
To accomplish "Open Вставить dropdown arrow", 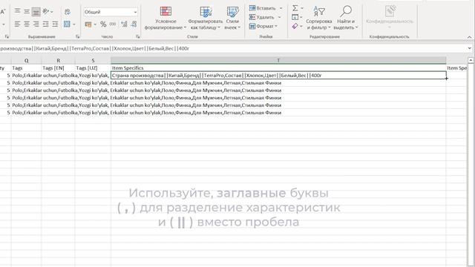I will tap(281, 8).
